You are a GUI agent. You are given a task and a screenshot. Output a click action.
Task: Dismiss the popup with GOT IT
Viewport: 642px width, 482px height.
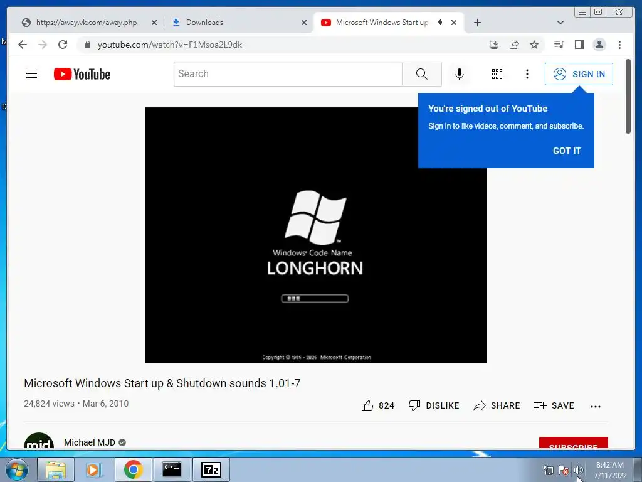point(567,151)
